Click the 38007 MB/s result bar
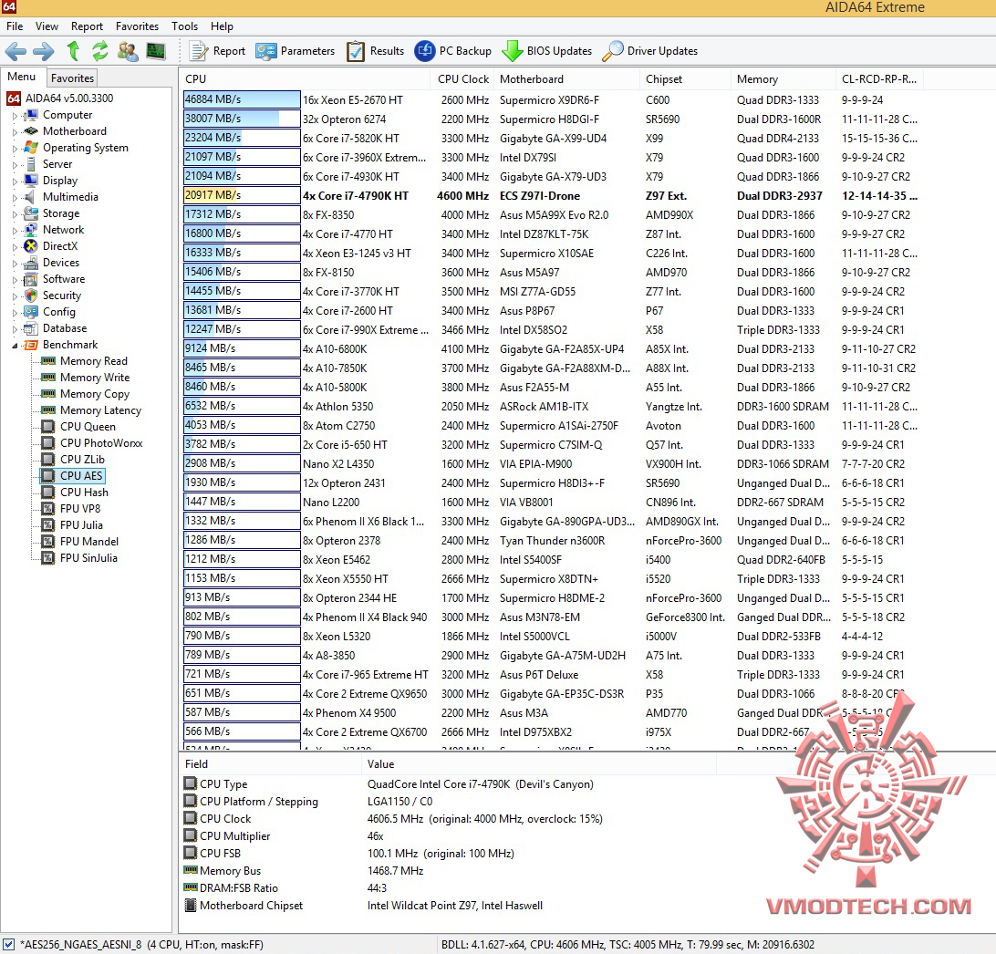Image resolution: width=996 pixels, height=954 pixels. pos(242,119)
